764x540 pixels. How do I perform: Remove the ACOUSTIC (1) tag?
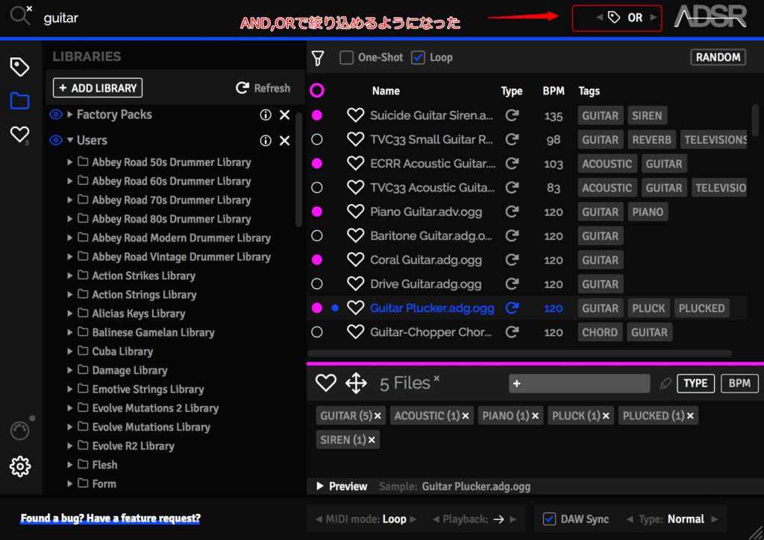click(466, 416)
